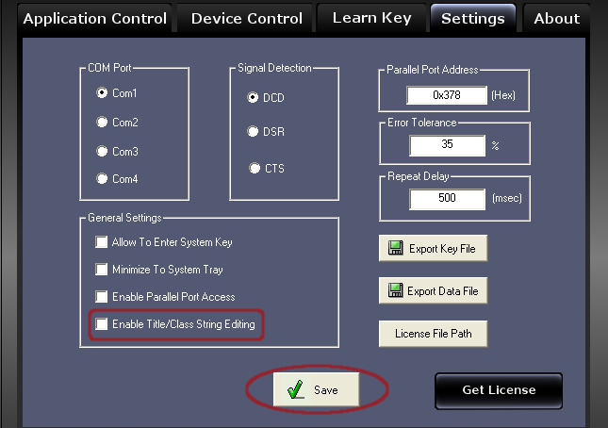Choose DSR signal detection
The image size is (608, 428).
[x=253, y=131]
